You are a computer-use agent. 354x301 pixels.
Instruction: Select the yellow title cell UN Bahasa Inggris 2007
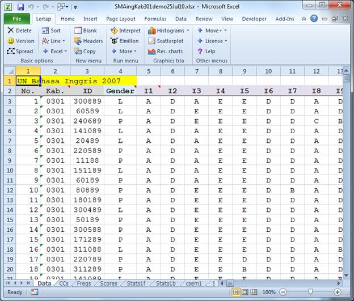click(x=68, y=81)
